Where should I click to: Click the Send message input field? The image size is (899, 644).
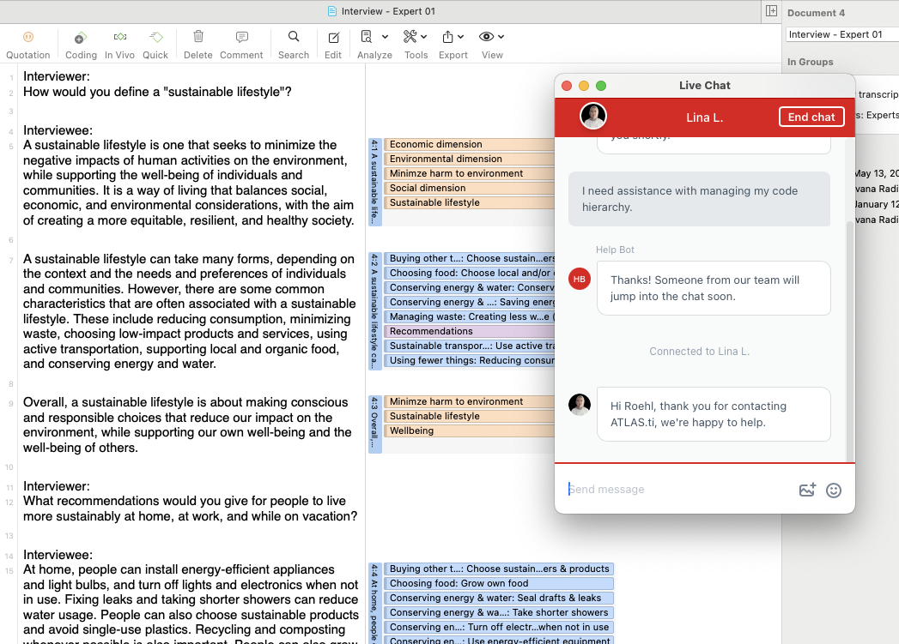(678, 490)
